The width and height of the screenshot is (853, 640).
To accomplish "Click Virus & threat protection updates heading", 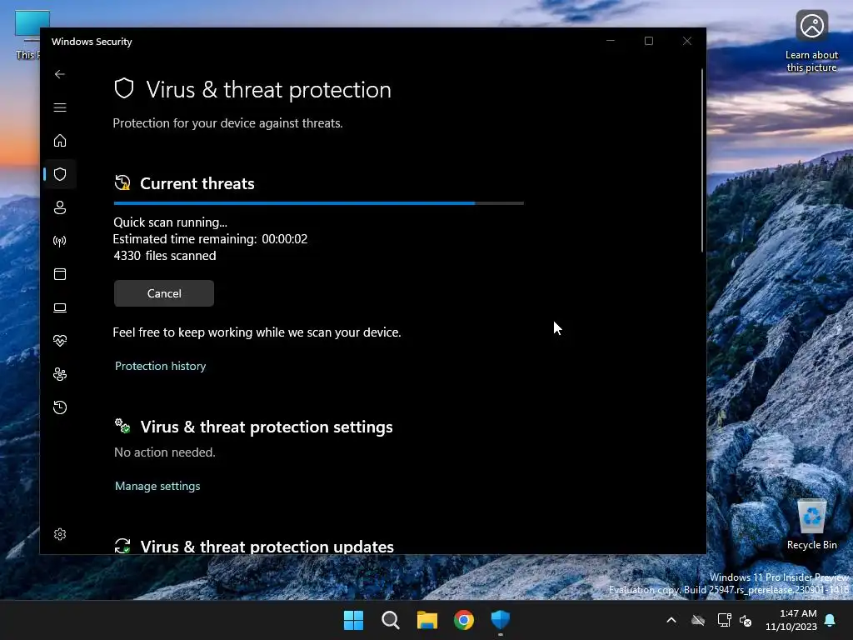I will (x=267, y=546).
